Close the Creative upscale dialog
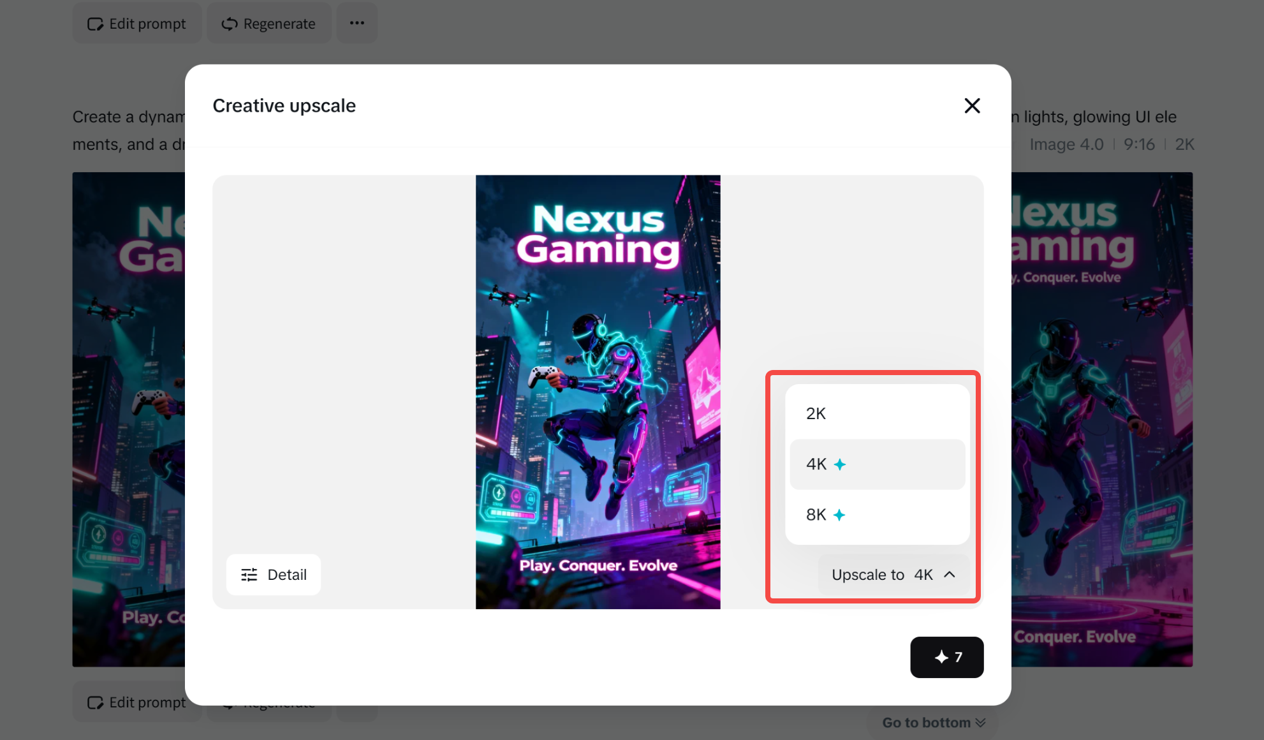The image size is (1264, 740). [x=972, y=106]
